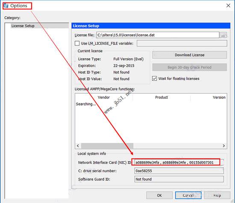Click the expiration date '22-sep-2015'
Screen dimensions: 235x203
[x=123, y=66]
